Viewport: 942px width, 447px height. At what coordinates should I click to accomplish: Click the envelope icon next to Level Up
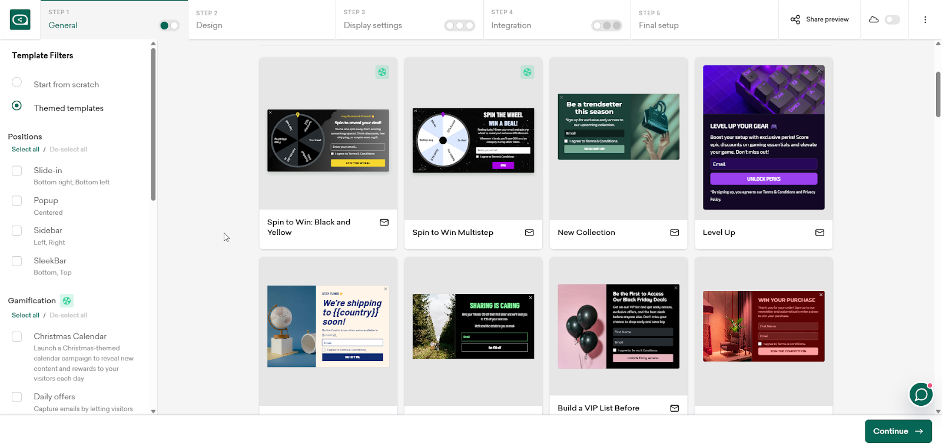click(820, 233)
